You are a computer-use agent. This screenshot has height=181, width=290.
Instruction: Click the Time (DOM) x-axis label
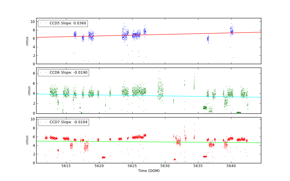click(x=148, y=171)
